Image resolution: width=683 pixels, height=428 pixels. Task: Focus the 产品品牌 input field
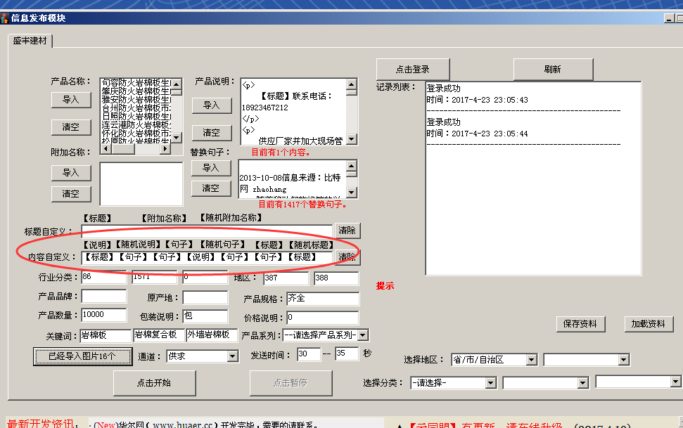(x=104, y=297)
